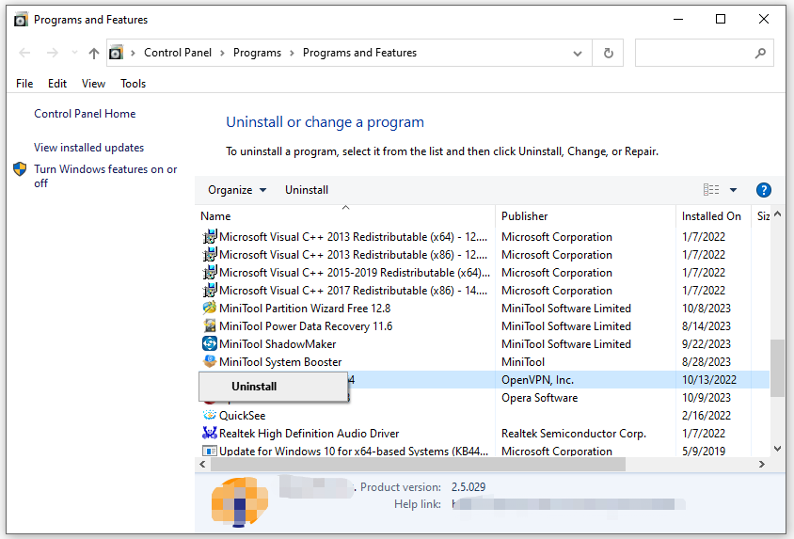The image size is (794, 539).
Task: Click MiniTool ShadowMaker icon
Action: [210, 343]
